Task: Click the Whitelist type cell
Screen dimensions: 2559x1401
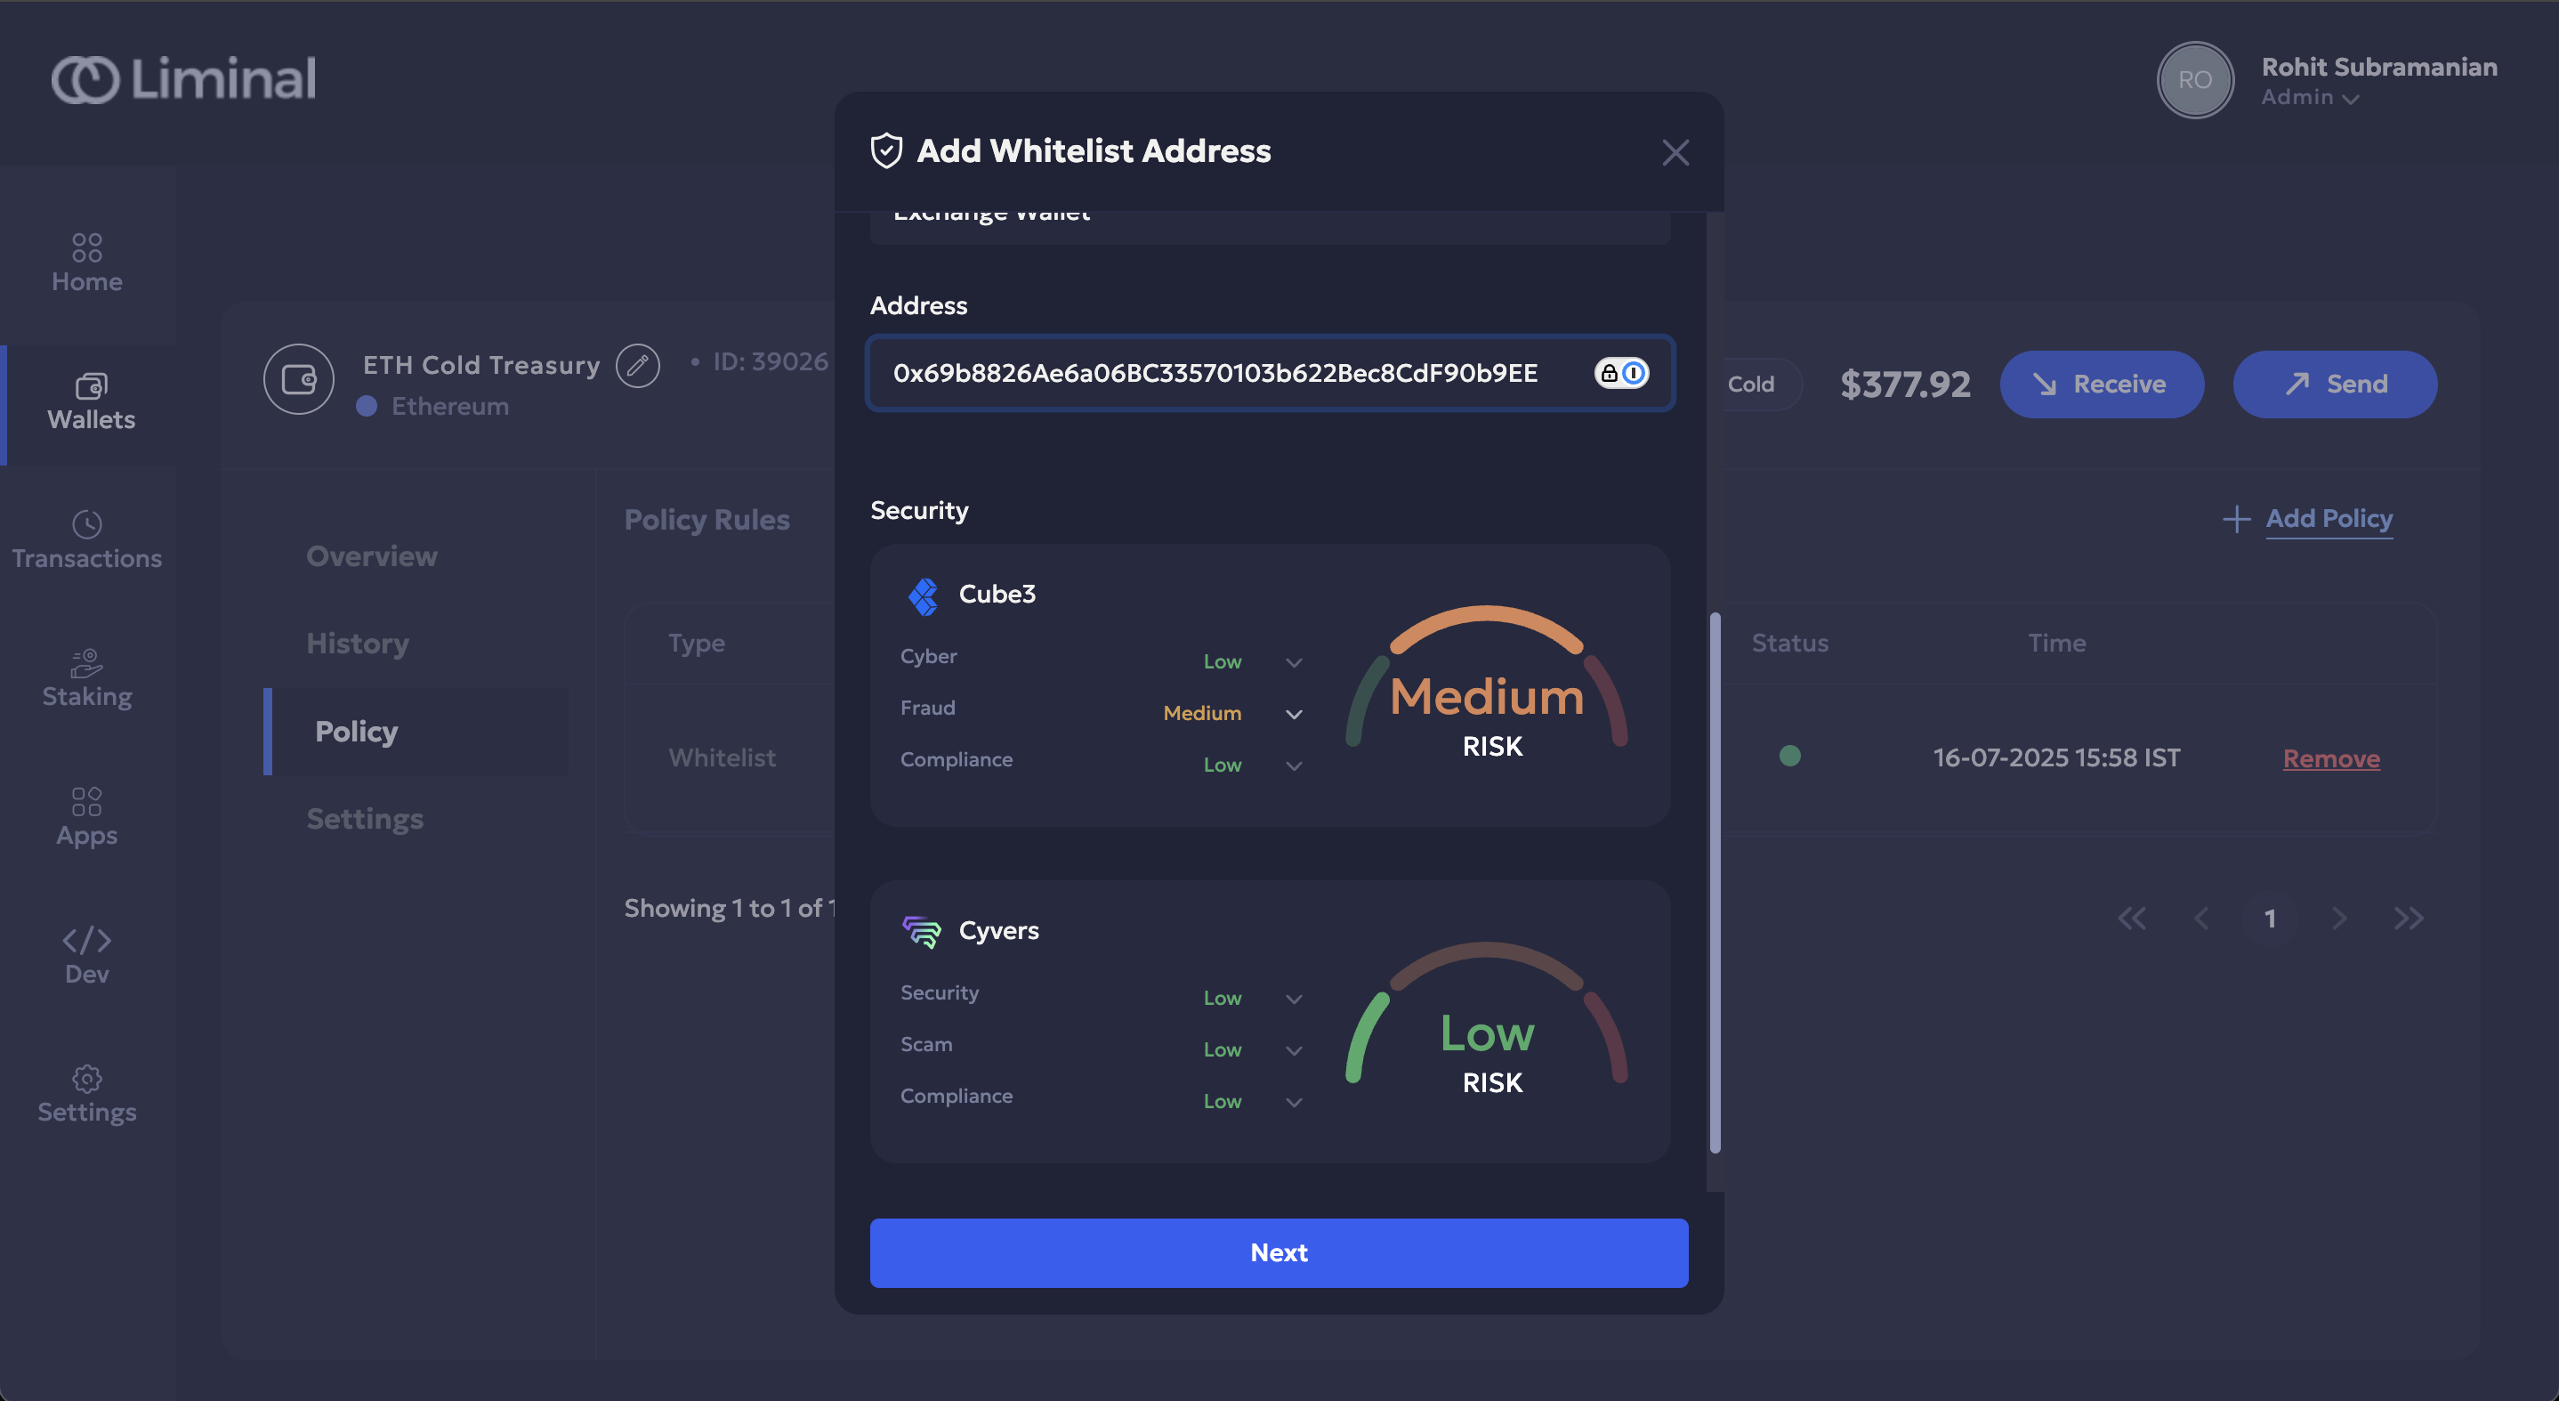Action: [722, 757]
